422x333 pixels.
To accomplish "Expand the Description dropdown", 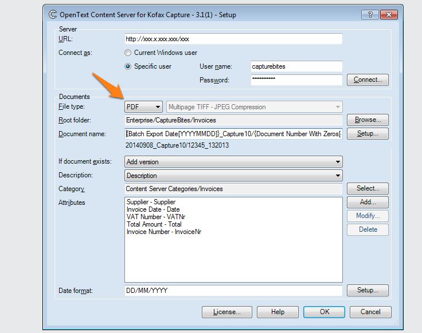I will coord(233,176).
